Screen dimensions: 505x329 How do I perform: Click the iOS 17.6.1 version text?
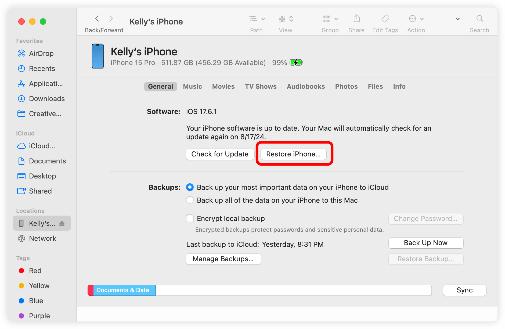[201, 112]
